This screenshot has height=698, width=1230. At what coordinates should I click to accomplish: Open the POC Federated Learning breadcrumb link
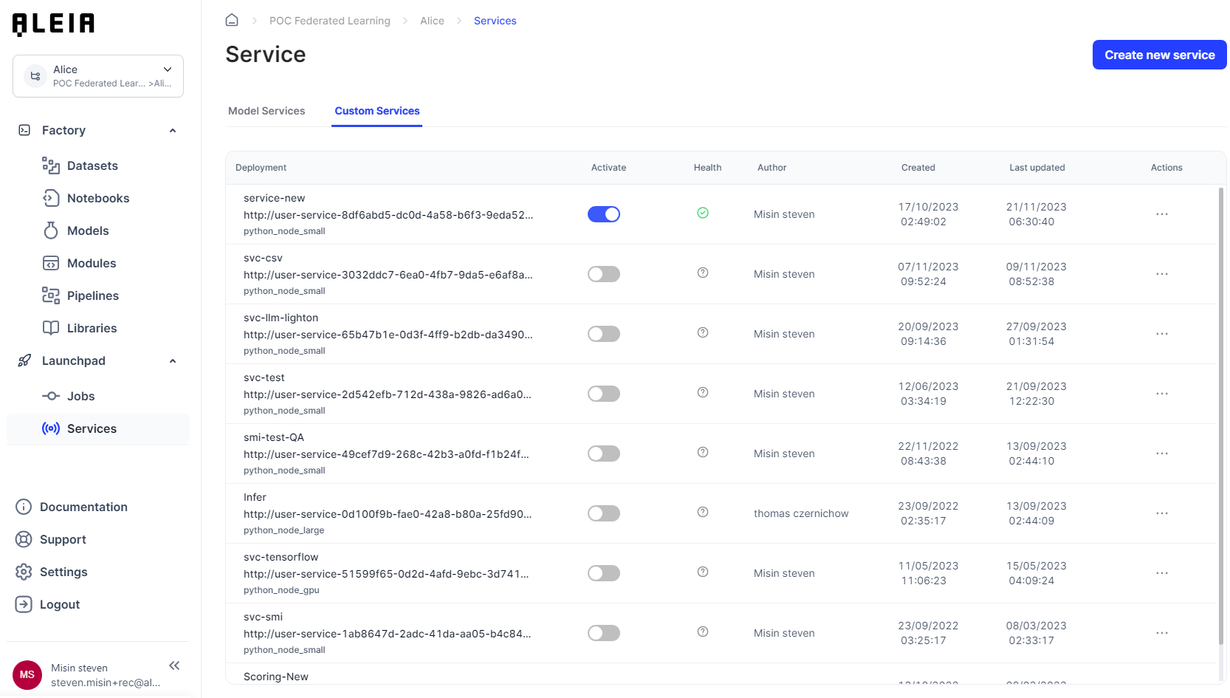click(x=329, y=20)
